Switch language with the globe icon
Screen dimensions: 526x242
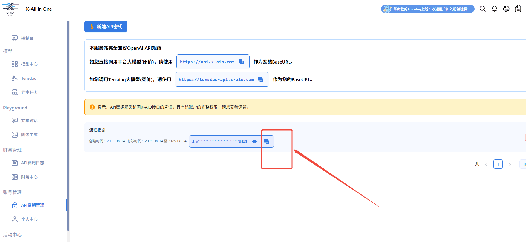coord(506,9)
